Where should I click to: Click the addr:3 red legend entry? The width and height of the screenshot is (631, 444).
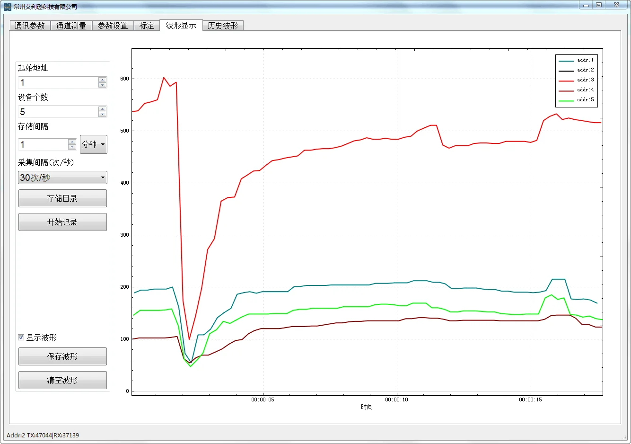576,80
